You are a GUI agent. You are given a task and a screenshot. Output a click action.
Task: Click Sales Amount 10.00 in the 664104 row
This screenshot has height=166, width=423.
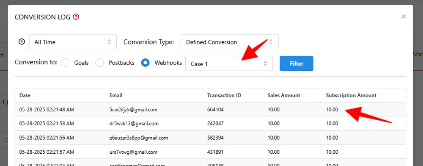(273, 110)
